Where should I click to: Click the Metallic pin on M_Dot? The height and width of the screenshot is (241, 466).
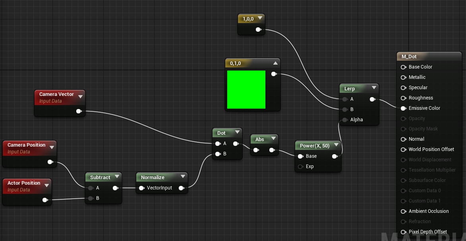coord(404,77)
